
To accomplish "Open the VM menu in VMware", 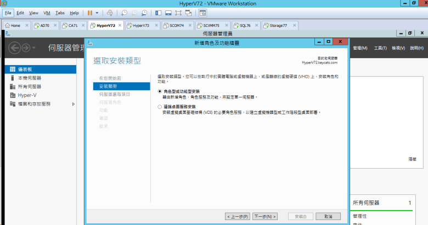I will (x=47, y=13).
